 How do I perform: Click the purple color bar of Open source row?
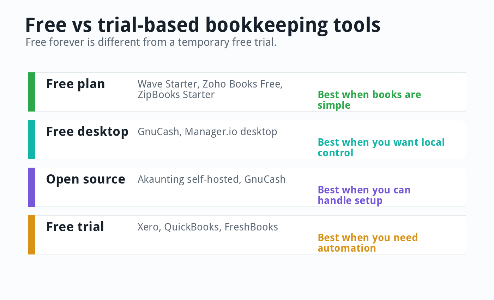(32, 187)
